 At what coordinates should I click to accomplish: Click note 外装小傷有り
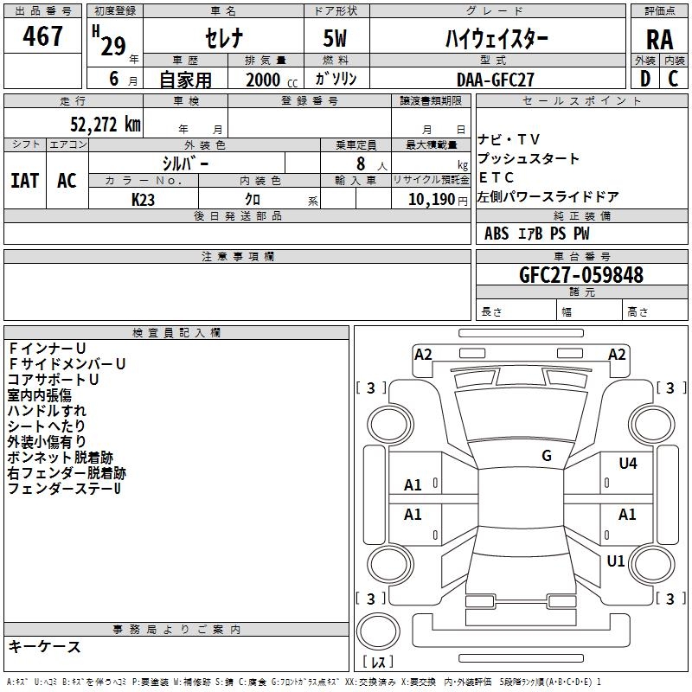(x=47, y=442)
